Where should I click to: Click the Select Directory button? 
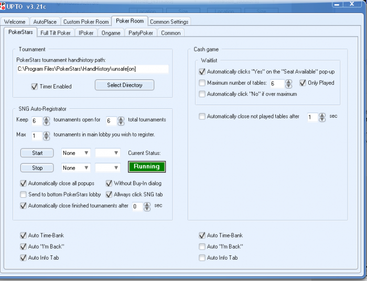[x=125, y=85]
